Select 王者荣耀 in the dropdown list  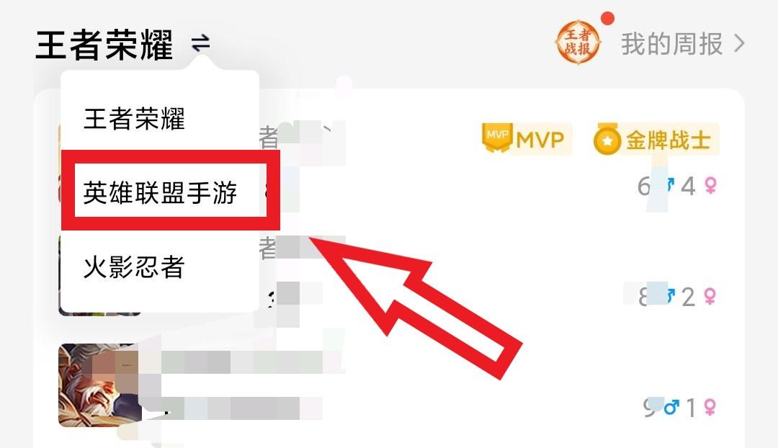tap(134, 119)
